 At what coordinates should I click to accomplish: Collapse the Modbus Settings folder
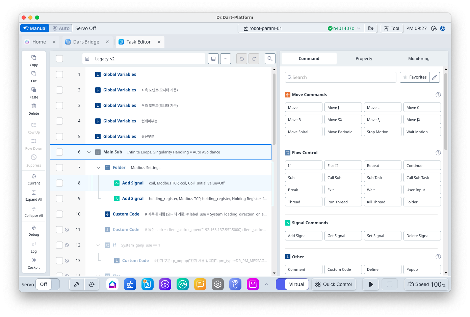pos(98,168)
